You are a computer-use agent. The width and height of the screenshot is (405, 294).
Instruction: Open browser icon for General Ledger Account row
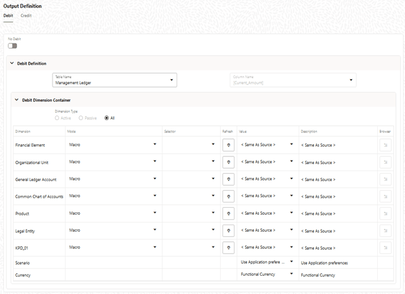coord(386,179)
